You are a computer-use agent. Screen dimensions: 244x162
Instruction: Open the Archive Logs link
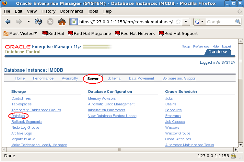(22, 133)
